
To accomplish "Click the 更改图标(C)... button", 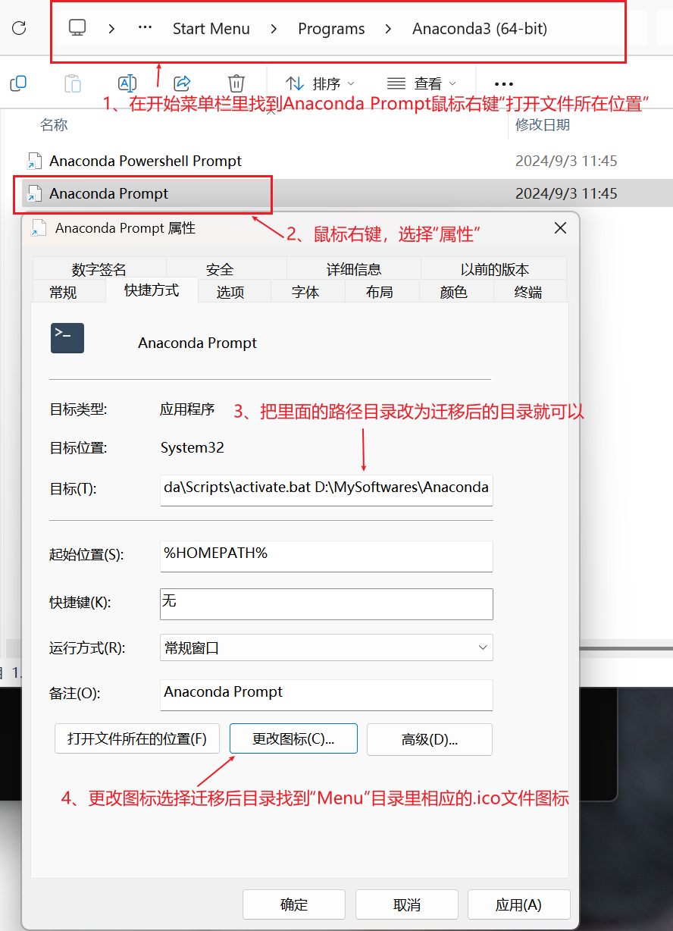I will coord(293,738).
